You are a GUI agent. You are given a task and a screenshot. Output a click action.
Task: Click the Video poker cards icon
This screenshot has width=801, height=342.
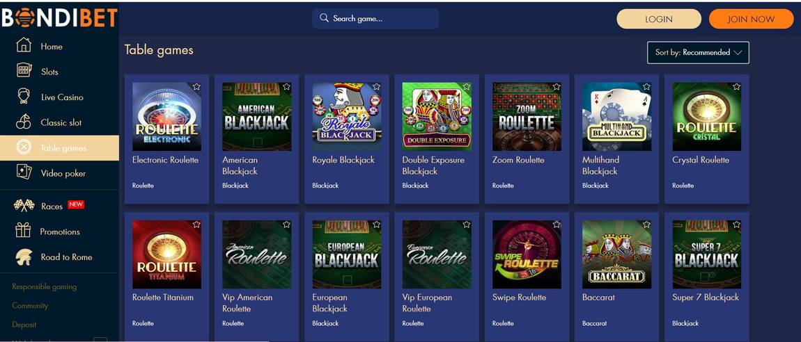point(24,172)
